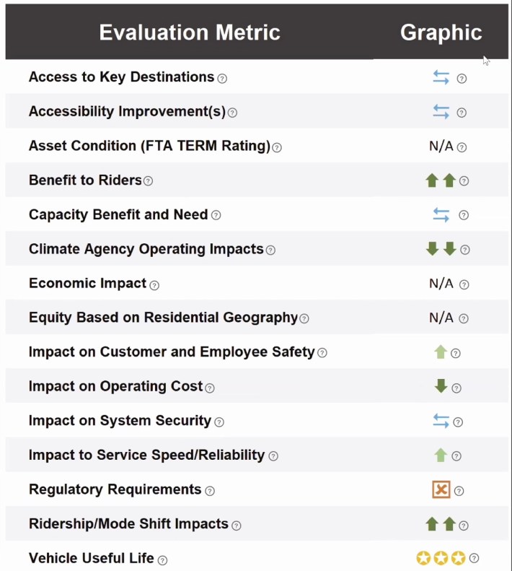Click the Graphic column header
Image resolution: width=512 pixels, height=571 pixels.
[x=441, y=32]
